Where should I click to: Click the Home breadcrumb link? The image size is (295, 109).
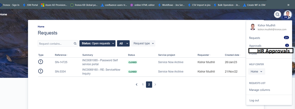pos(41,27)
